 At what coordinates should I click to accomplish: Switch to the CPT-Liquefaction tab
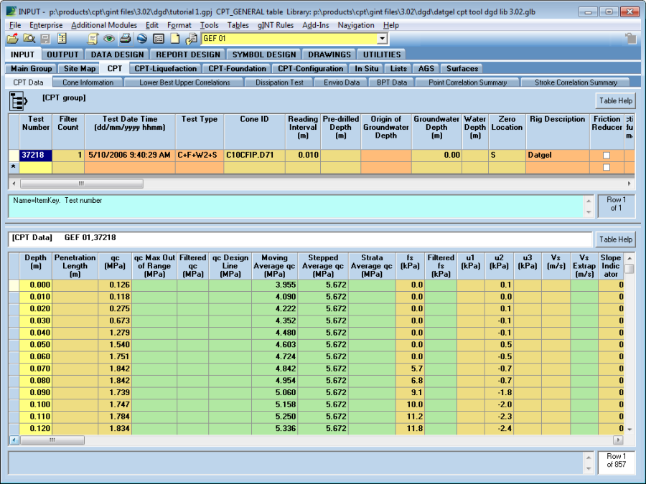[166, 69]
